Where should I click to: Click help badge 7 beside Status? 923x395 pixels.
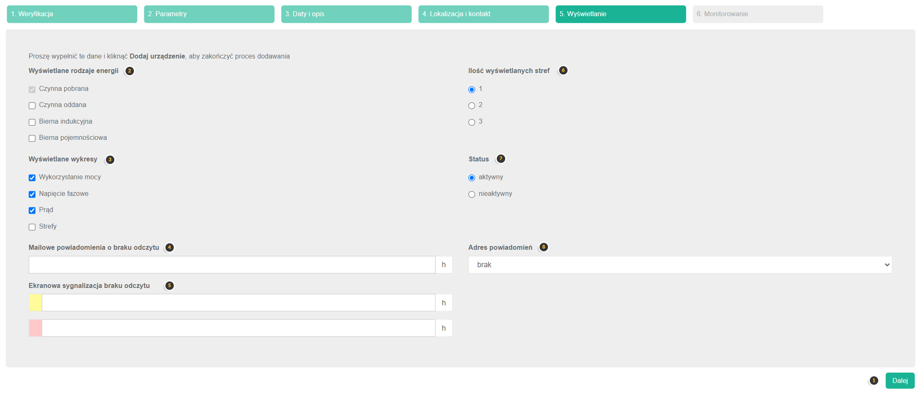point(501,159)
